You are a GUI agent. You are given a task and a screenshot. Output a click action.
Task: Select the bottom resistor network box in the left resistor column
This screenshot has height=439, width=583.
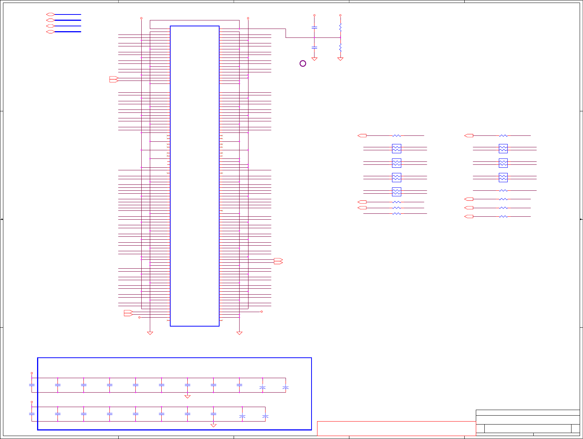tap(396, 192)
